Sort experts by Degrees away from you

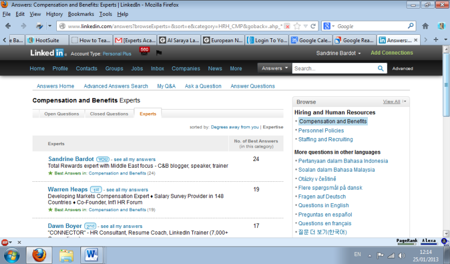(235, 127)
